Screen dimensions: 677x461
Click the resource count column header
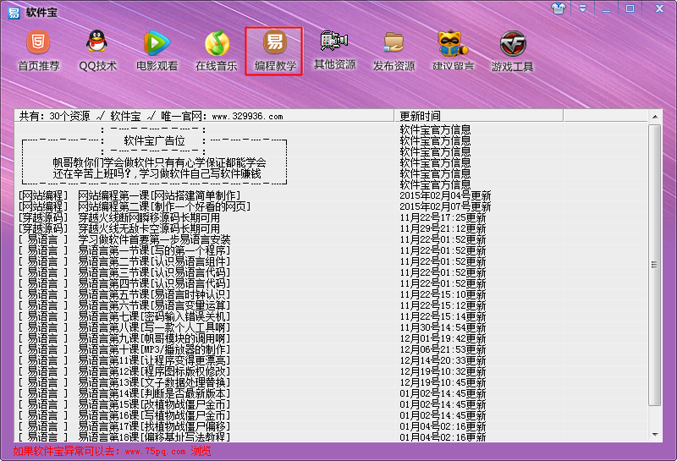[203, 116]
